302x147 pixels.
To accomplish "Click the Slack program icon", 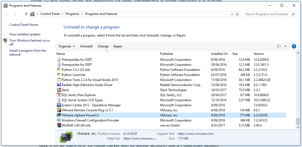I will tap(59, 90).
